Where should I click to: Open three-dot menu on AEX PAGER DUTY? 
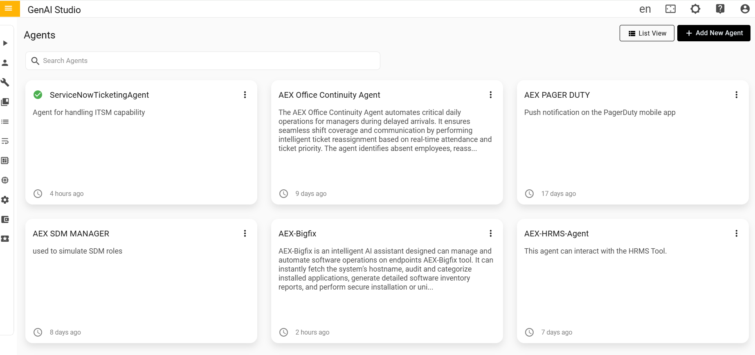click(736, 95)
